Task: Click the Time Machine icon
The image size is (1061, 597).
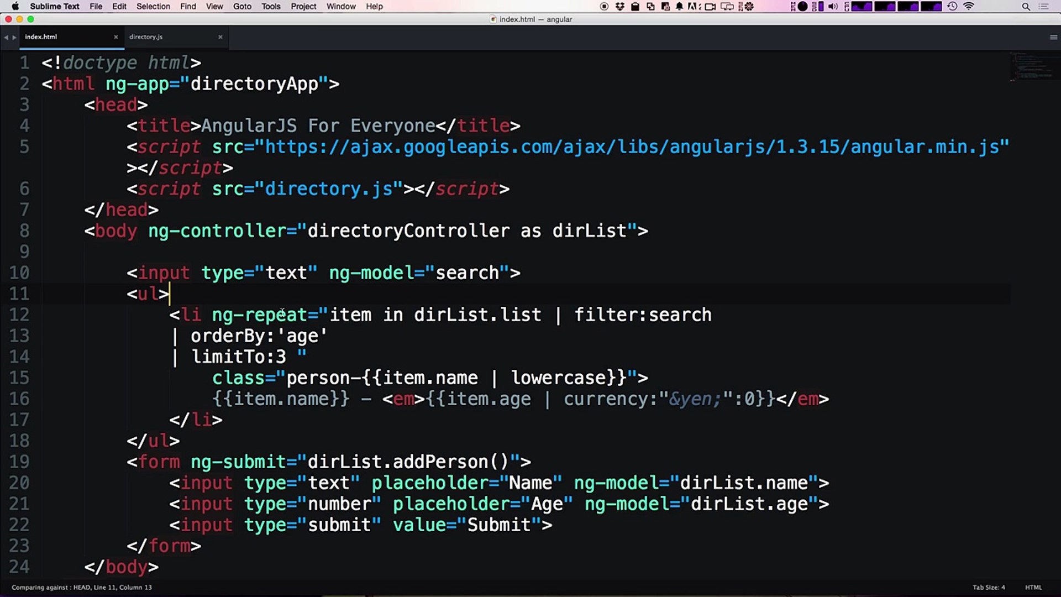Action: coord(952,7)
